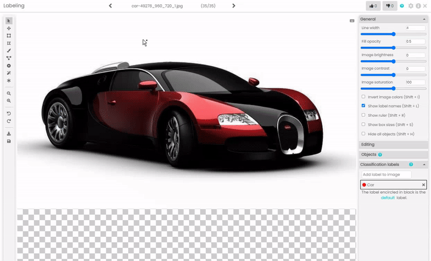Collapse Classification labels panel arrow
This screenshot has width=431, height=261.
424,164
